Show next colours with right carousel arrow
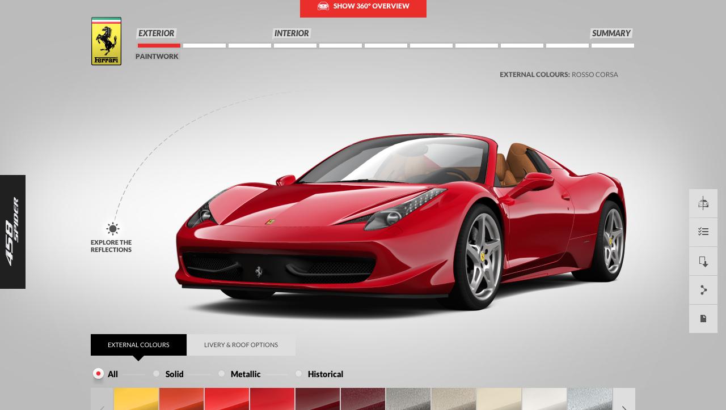 (x=624, y=400)
